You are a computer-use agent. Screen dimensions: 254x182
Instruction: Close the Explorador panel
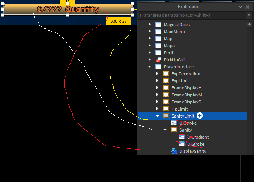[247, 7]
